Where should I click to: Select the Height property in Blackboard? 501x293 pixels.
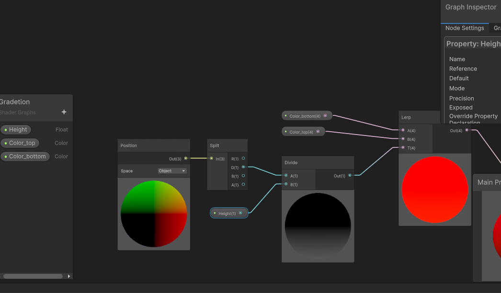[16, 130]
